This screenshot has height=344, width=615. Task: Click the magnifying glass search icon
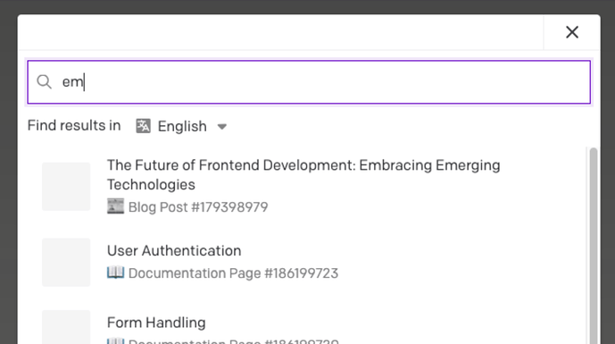44,82
